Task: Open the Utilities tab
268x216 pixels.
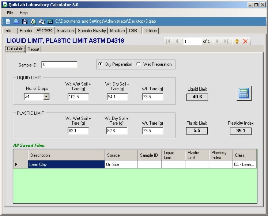Action: click(150, 31)
